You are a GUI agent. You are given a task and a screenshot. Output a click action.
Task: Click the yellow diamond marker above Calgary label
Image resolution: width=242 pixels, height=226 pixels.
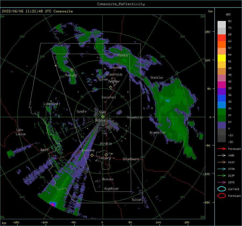(x=106, y=155)
